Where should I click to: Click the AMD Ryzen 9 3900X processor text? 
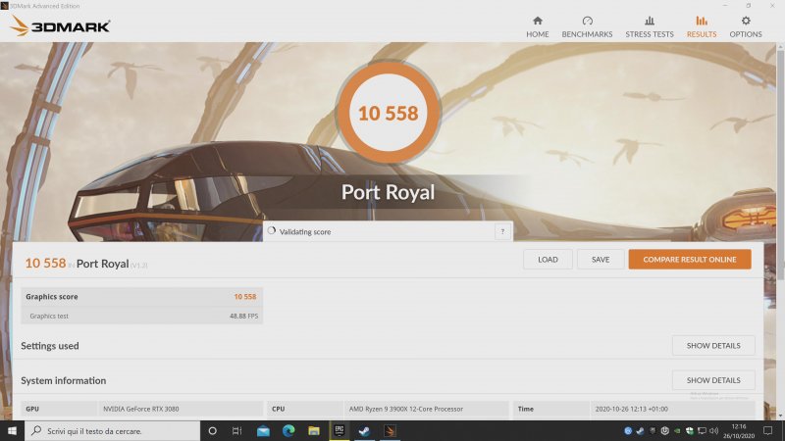406,409
